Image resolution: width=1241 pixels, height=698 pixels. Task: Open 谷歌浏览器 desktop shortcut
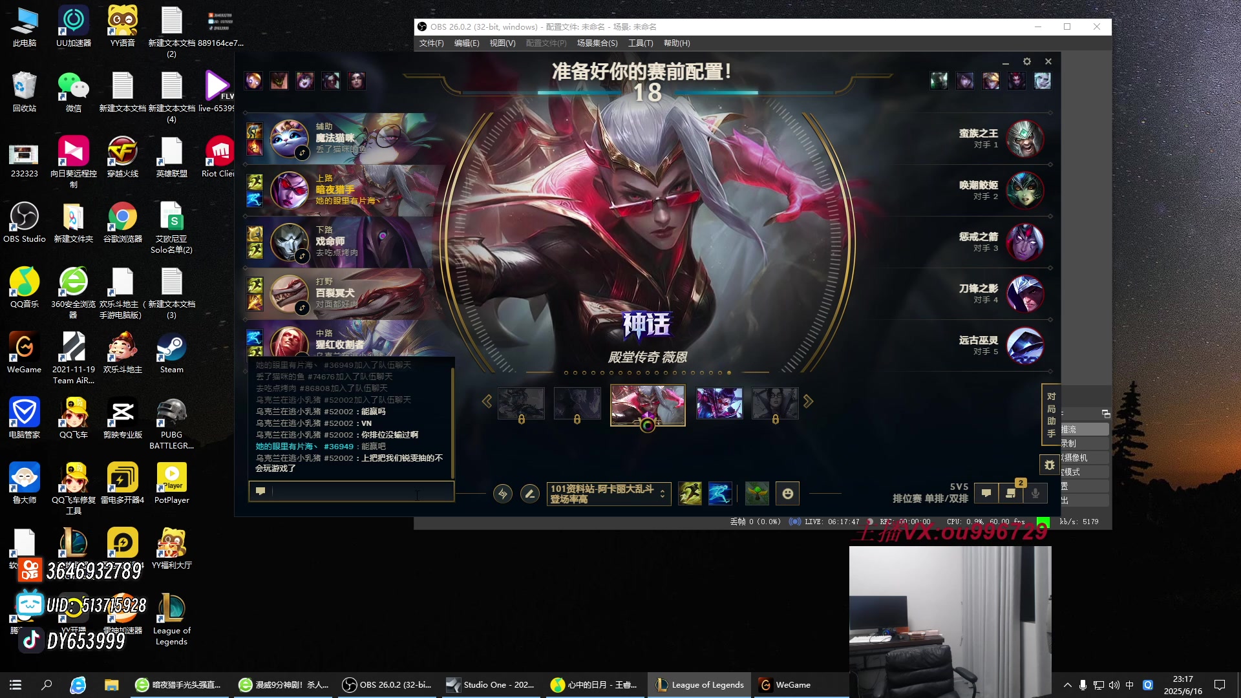(x=123, y=222)
